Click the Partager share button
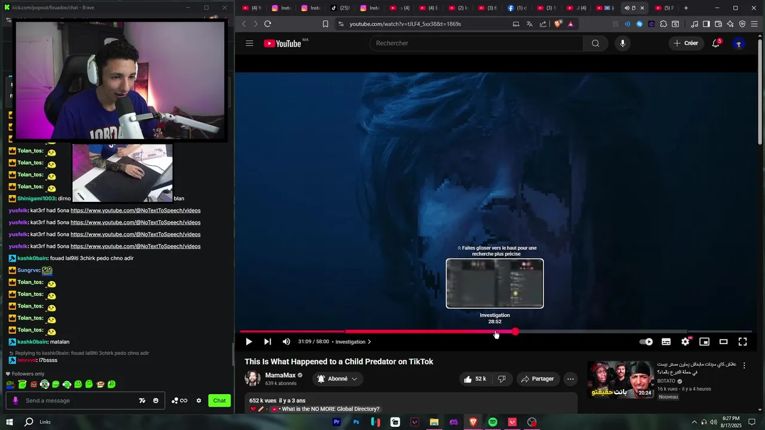The image size is (765, 430). point(537,379)
